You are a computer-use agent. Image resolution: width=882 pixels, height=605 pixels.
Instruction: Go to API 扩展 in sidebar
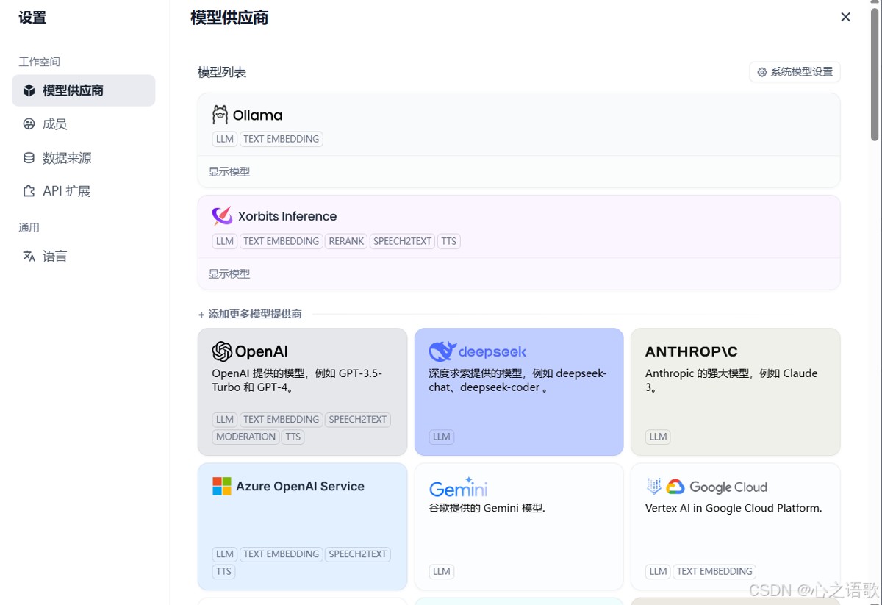(x=66, y=191)
